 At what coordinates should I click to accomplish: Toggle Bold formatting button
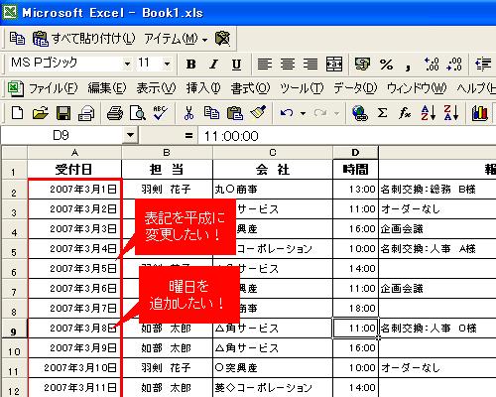(190, 65)
